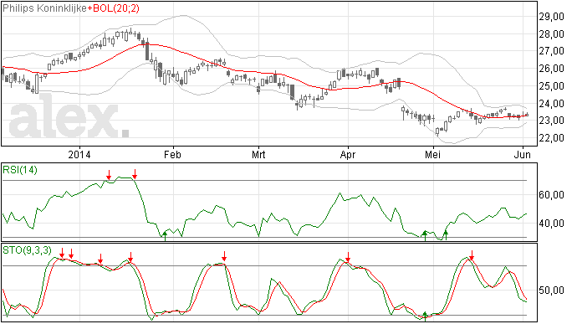Screen dimensions: 577x324
Task: Click the Feb date axis label
Action: [x=172, y=154]
